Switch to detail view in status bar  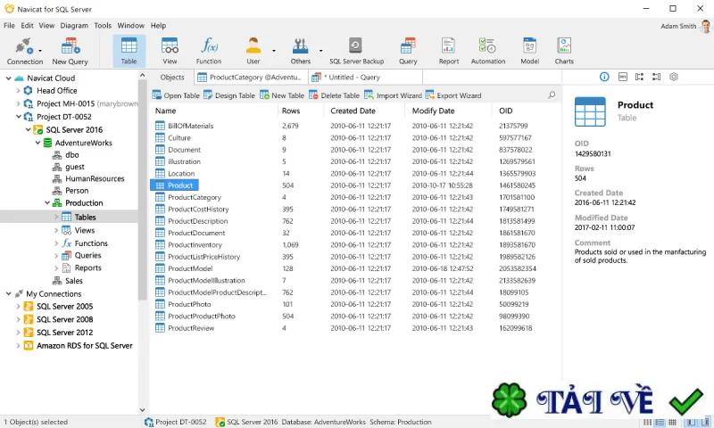[x=660, y=423]
